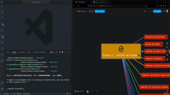The height and width of the screenshot is (95, 170).
Task: Go back to MindMeister maps list chevron
Action: click(x=75, y=11)
